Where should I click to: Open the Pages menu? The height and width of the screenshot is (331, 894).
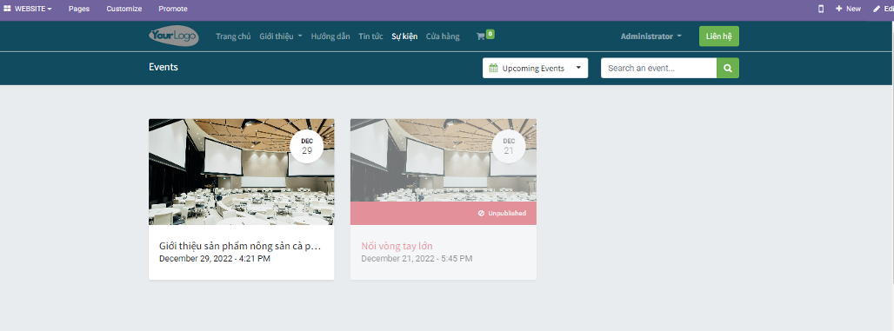coord(78,9)
